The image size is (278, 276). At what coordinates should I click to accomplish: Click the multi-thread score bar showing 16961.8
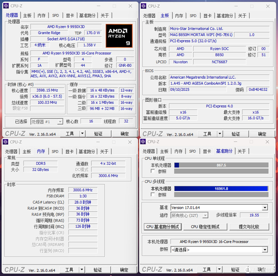coord(221,189)
